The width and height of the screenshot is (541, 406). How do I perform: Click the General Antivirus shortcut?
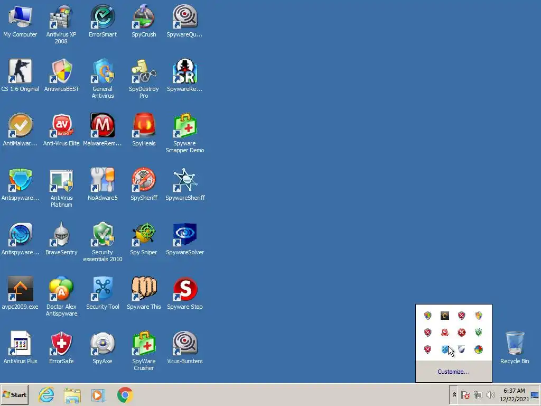click(x=102, y=79)
